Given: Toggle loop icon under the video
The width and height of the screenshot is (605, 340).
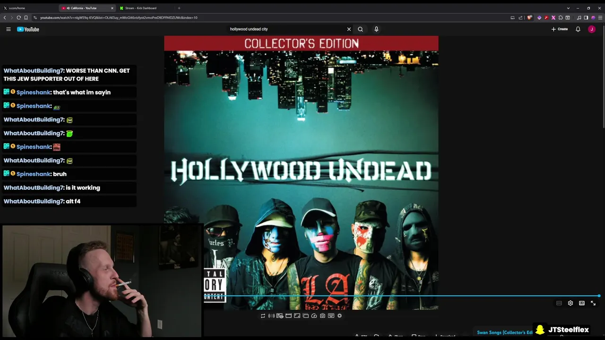Looking at the screenshot, I should [263, 316].
